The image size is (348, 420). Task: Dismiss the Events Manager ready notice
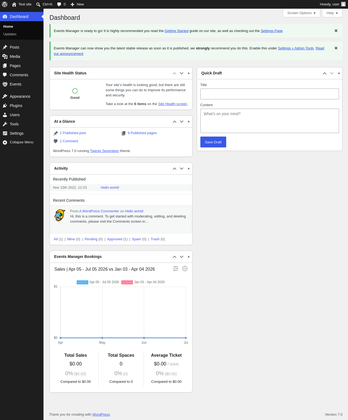336,31
